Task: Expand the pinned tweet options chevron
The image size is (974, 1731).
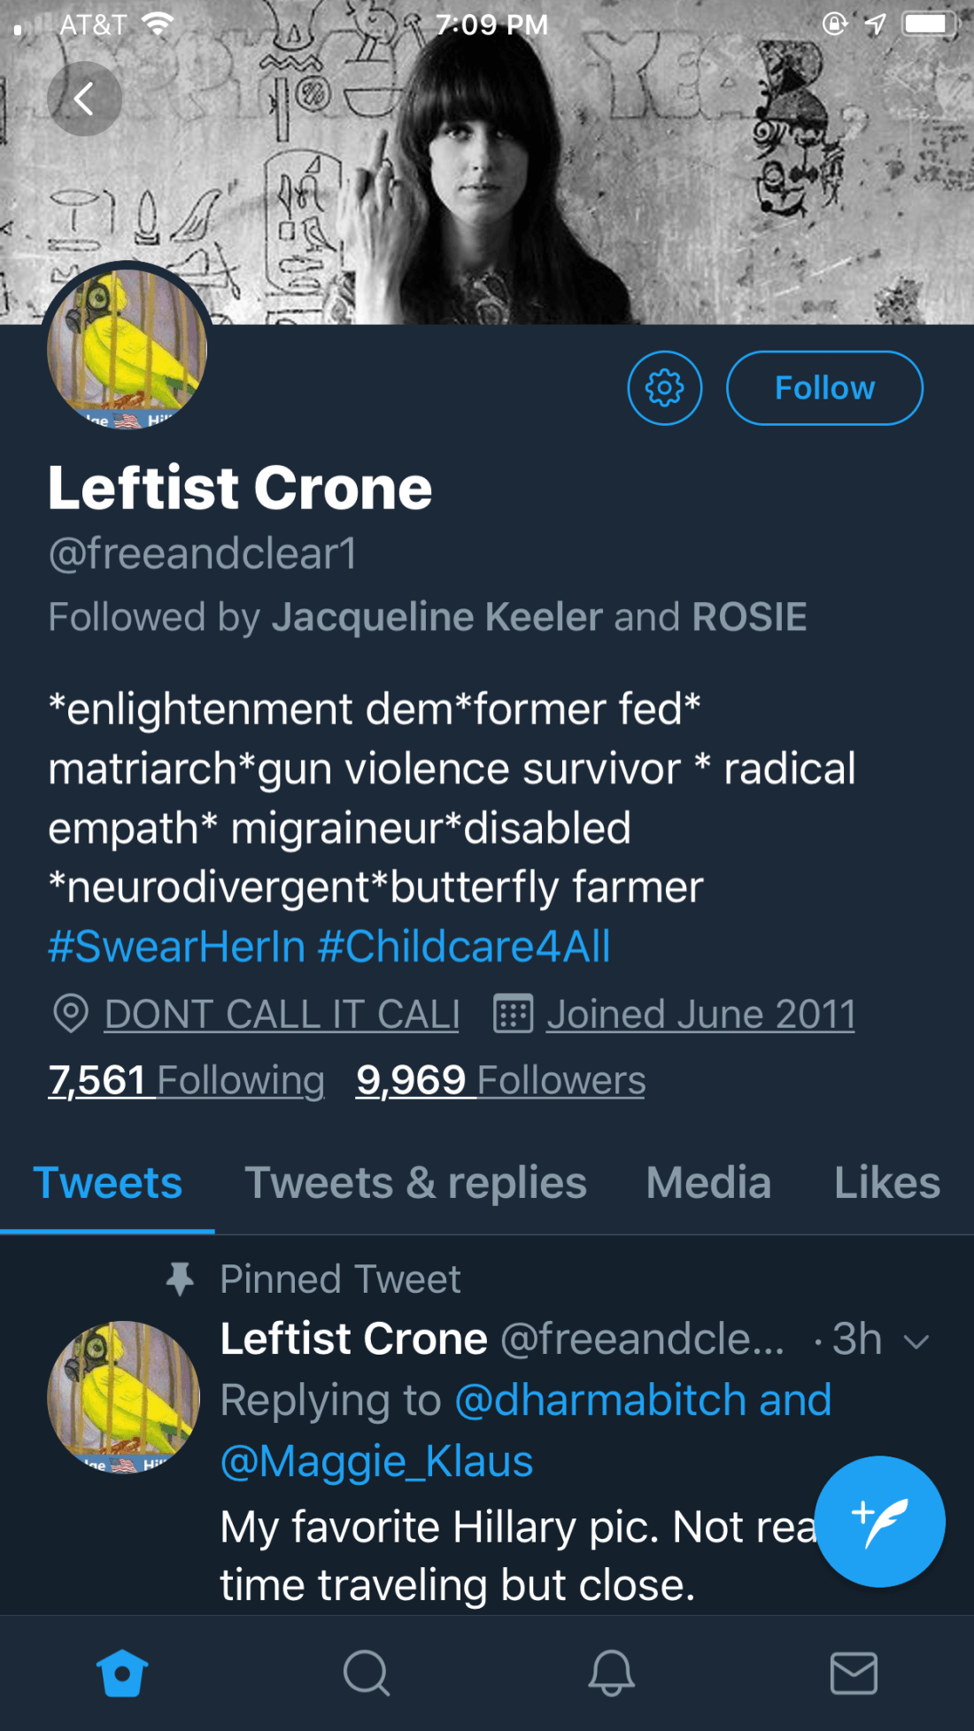Action: point(916,1341)
